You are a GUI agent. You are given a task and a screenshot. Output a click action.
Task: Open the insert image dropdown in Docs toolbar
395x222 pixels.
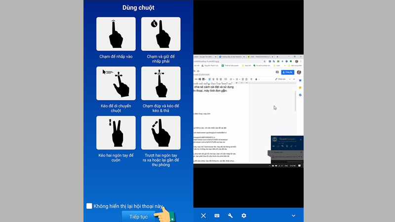click(x=204, y=79)
